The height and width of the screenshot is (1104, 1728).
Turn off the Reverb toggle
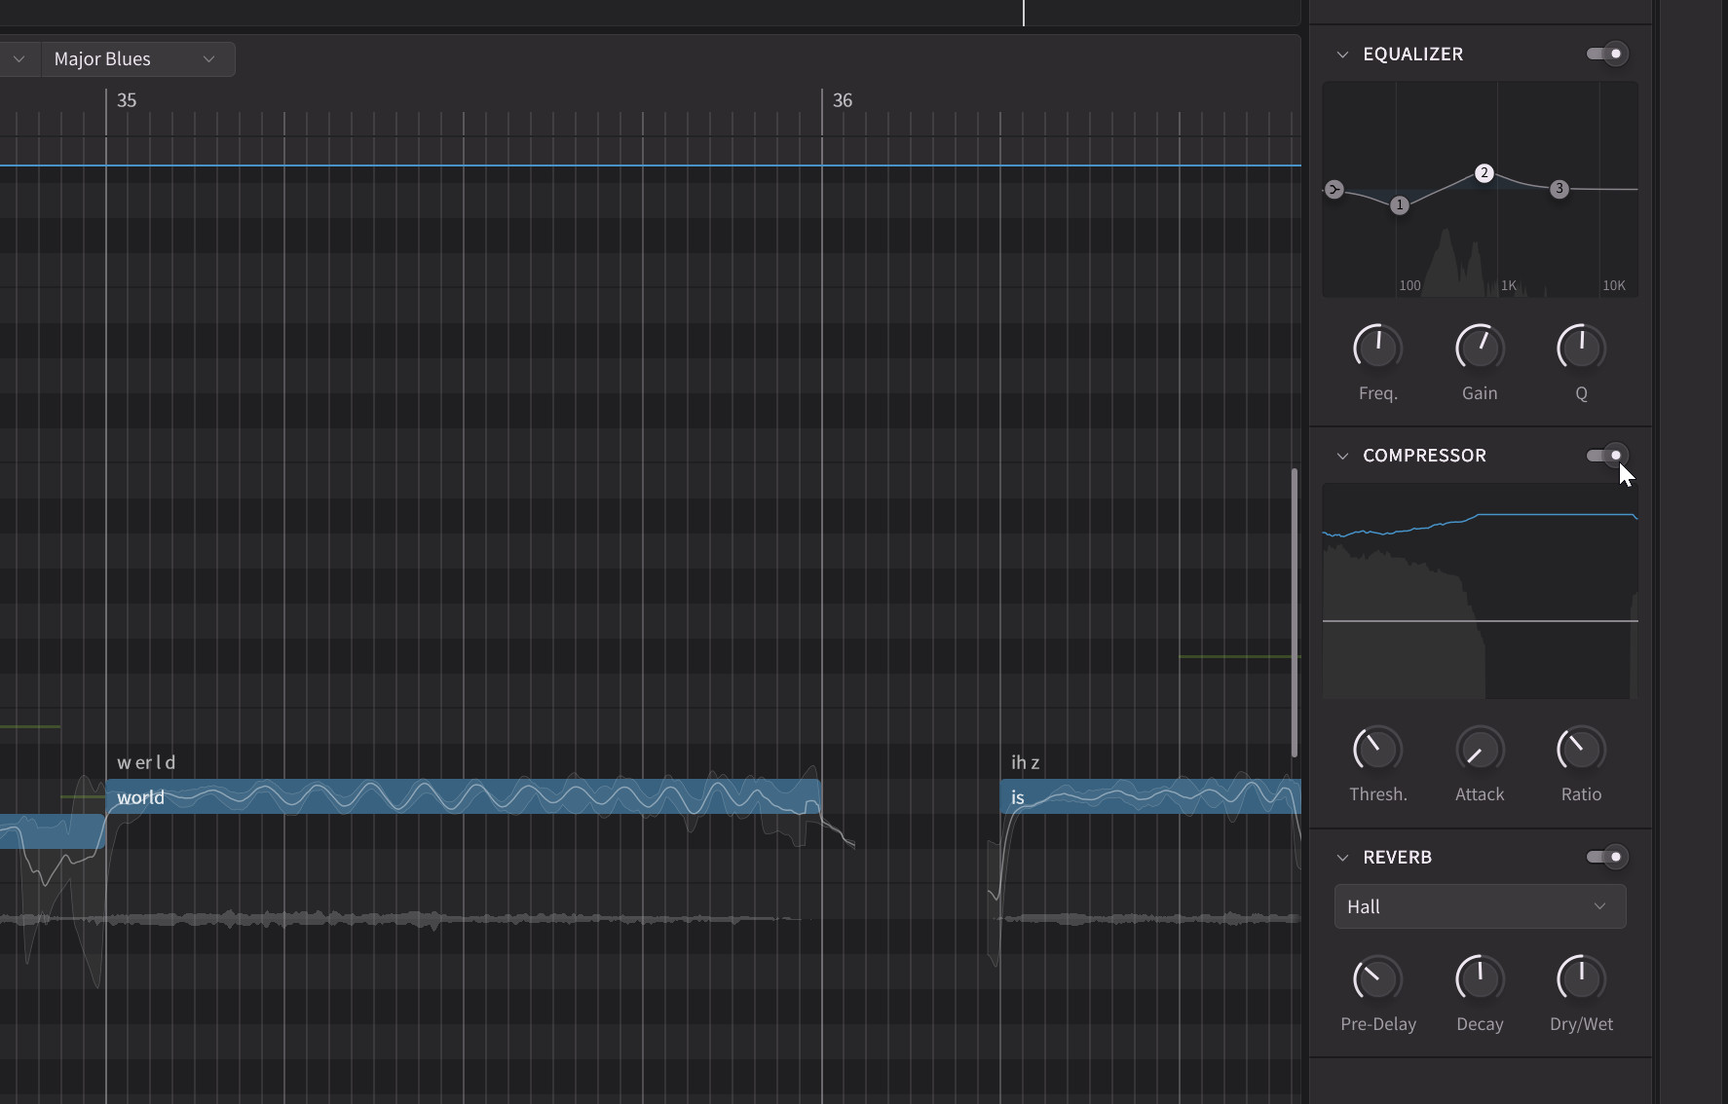tap(1606, 858)
